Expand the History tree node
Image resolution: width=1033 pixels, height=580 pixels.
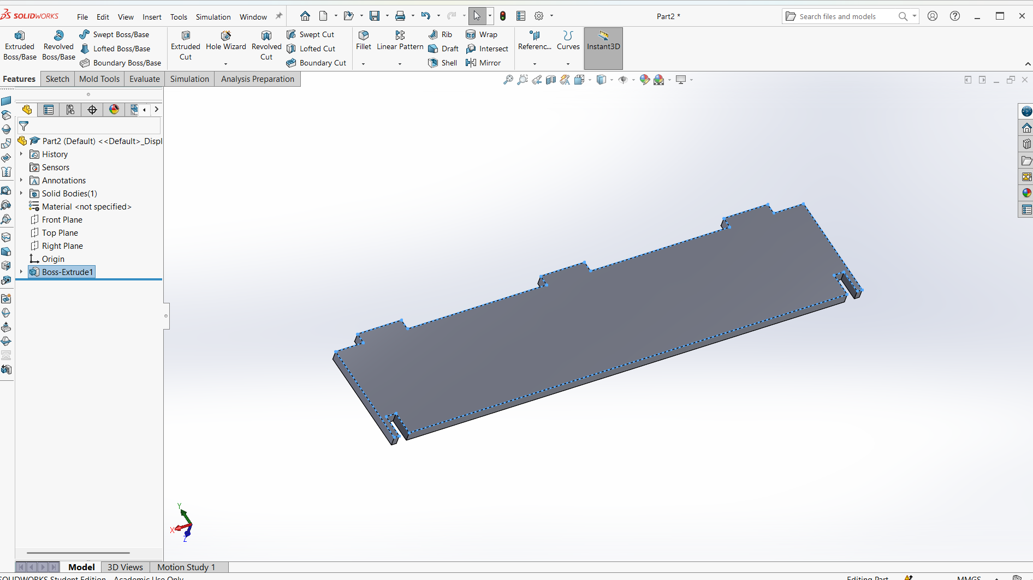21,154
